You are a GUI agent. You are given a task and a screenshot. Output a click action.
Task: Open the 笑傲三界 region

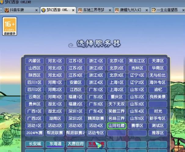117,111
